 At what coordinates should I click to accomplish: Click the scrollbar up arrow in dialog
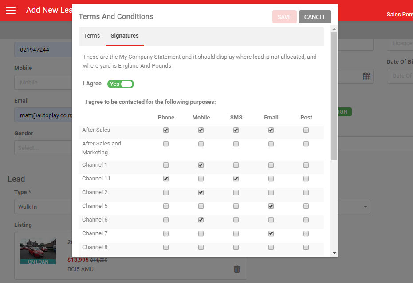pyautogui.click(x=334, y=29)
